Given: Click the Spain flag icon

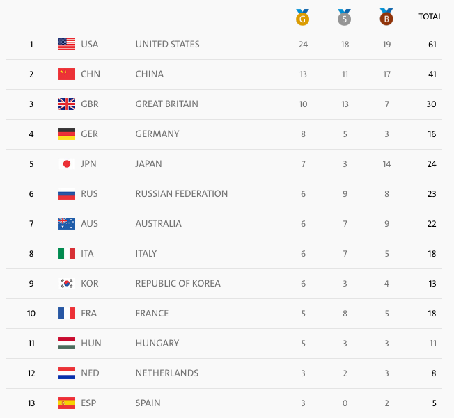Looking at the screenshot, I should [67, 403].
